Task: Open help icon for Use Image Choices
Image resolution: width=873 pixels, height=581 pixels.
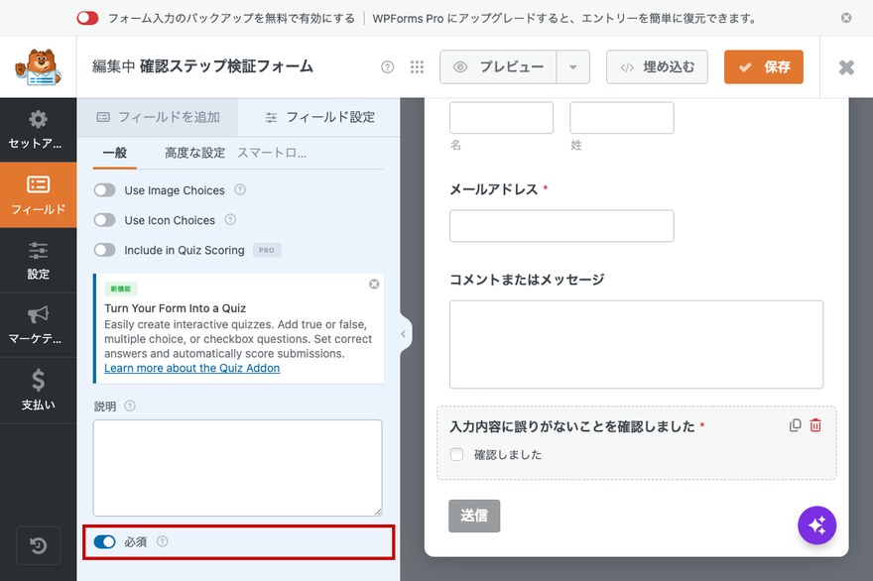Action: point(240,189)
